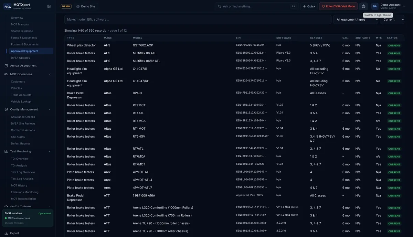The image size is (413, 237).
Task: Open Annual Assessment via its clipboard icon
Action: point(6,66)
